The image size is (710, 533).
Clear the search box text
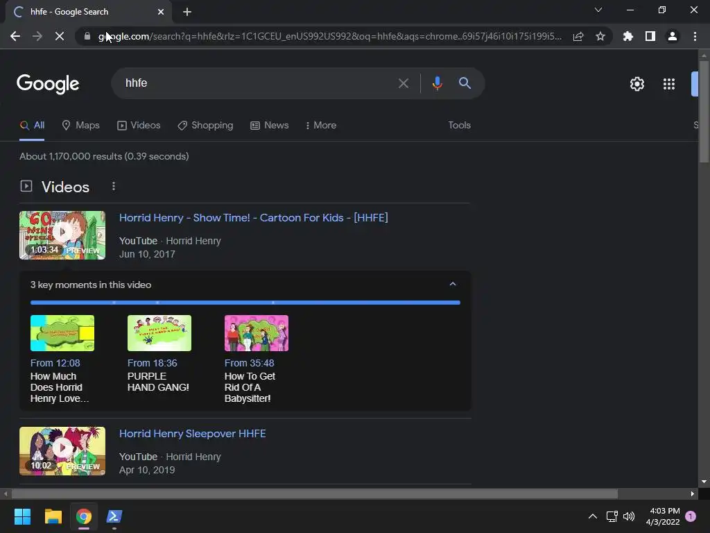pos(404,83)
